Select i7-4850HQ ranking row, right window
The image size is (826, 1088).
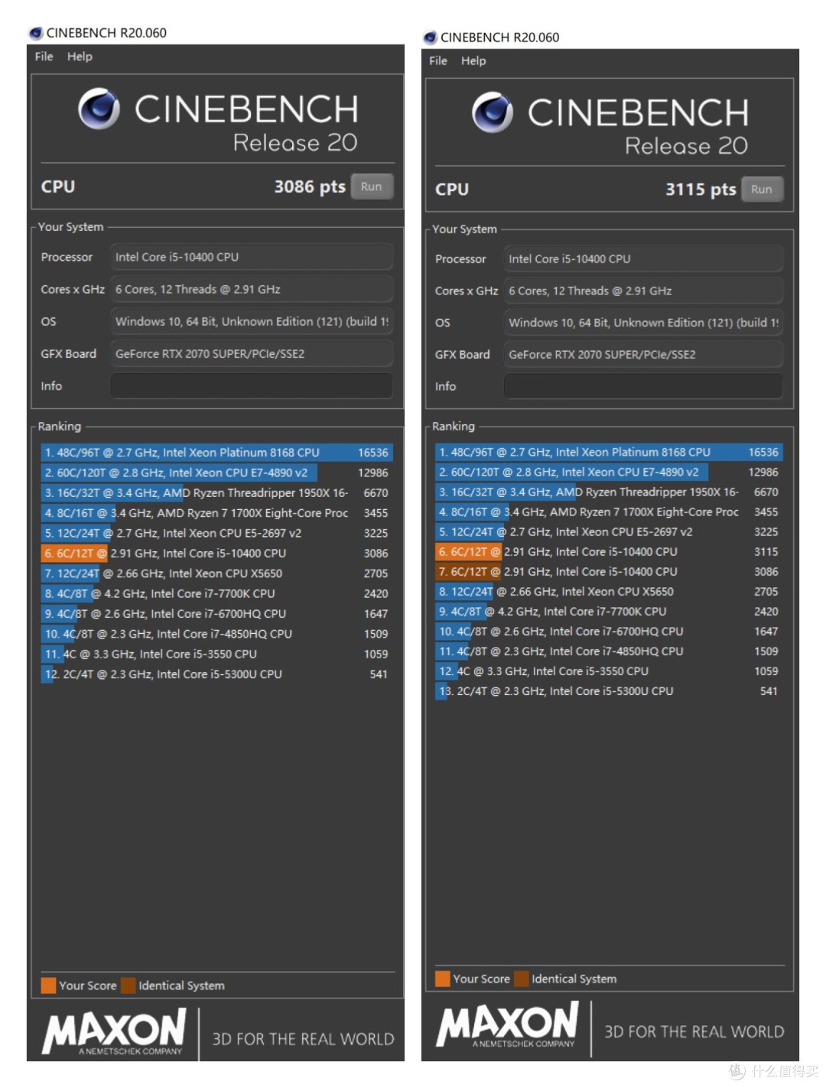pyautogui.click(x=609, y=651)
